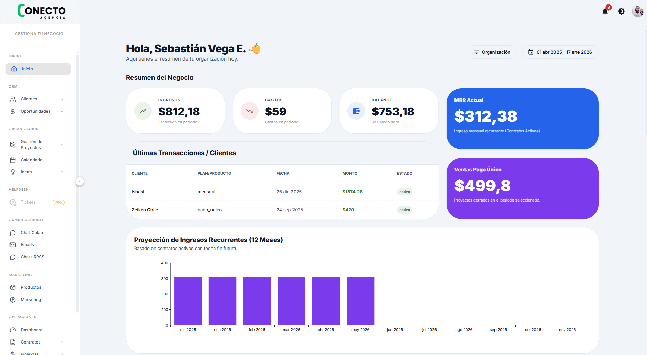Open Chat Colab from the sidebar
Viewport: 647px width, 355px height.
pyautogui.click(x=32, y=232)
